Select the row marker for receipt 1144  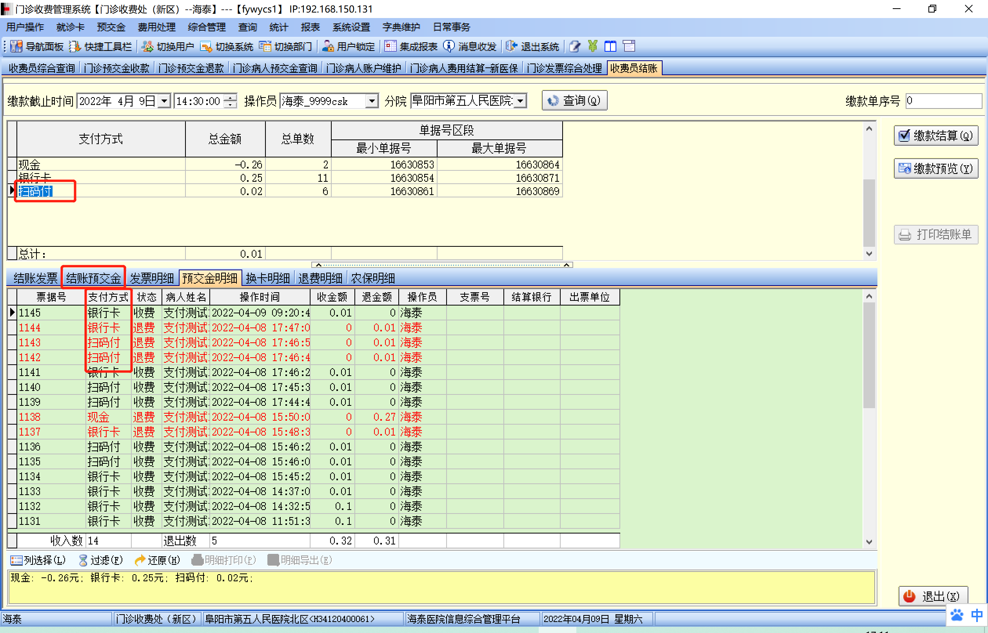pyautogui.click(x=12, y=327)
